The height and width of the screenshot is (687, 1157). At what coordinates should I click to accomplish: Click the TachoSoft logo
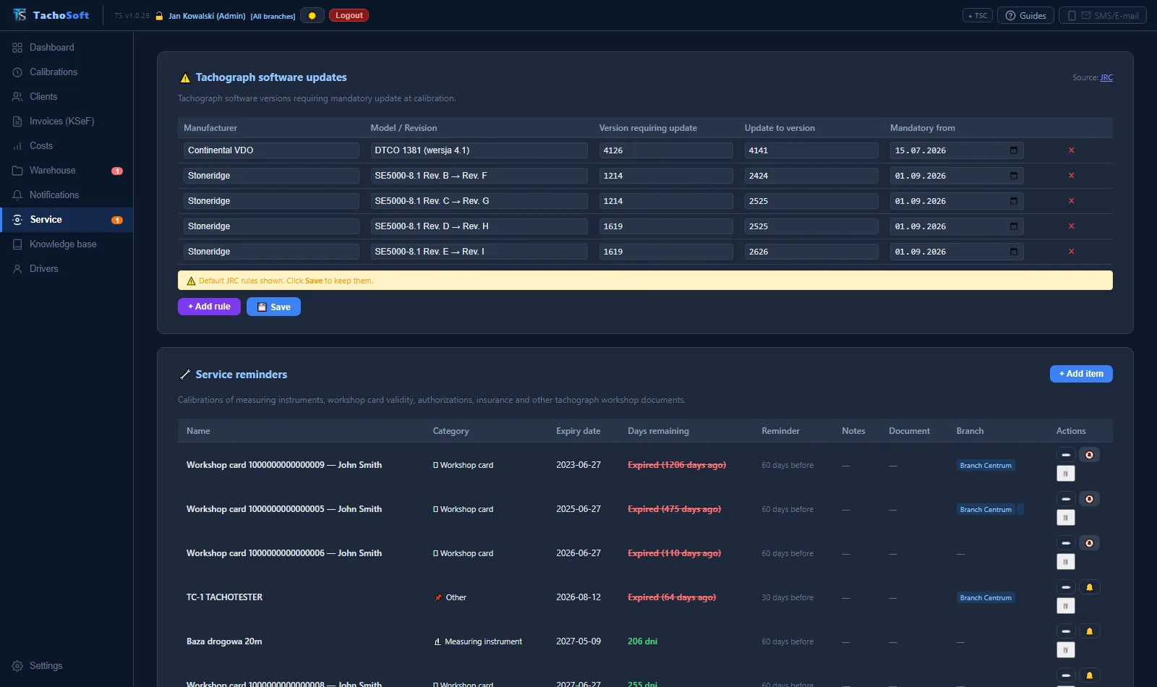51,15
